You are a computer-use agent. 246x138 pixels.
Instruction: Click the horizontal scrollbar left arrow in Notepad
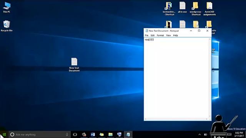click(146, 119)
